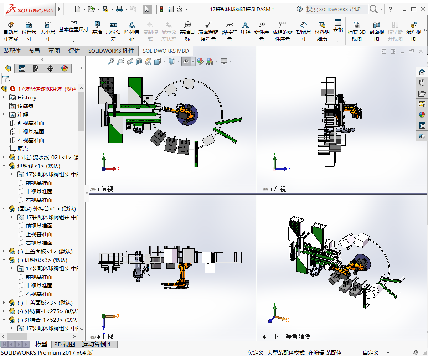
Task: Click 捕获 3D 视图 capture 3D view
Action: click(357, 31)
